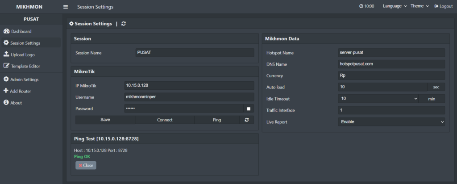Click the Logout icon
The height and width of the screenshot is (184, 457).
(x=436, y=6)
